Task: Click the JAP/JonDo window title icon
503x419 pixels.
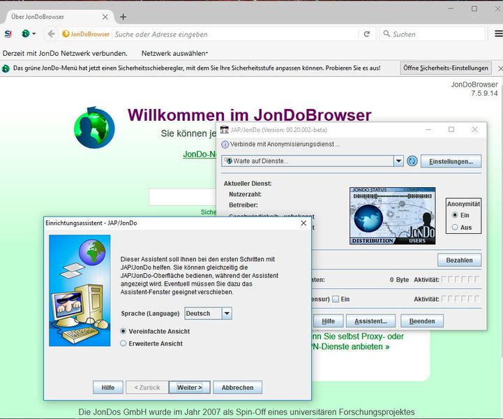Action: pos(224,130)
